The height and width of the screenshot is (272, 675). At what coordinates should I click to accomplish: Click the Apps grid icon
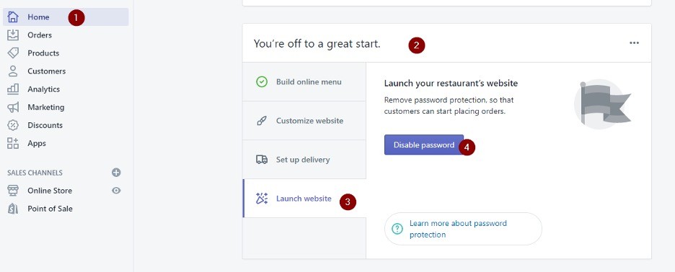coord(14,143)
